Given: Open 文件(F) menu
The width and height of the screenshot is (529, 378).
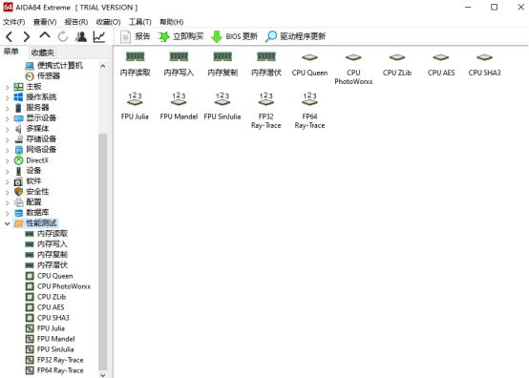Looking at the screenshot, I should (x=13, y=22).
